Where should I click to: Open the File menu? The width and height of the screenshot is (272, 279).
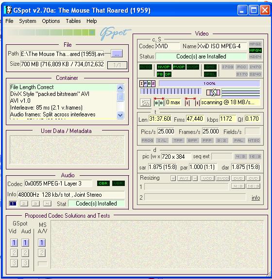[x=9, y=21]
